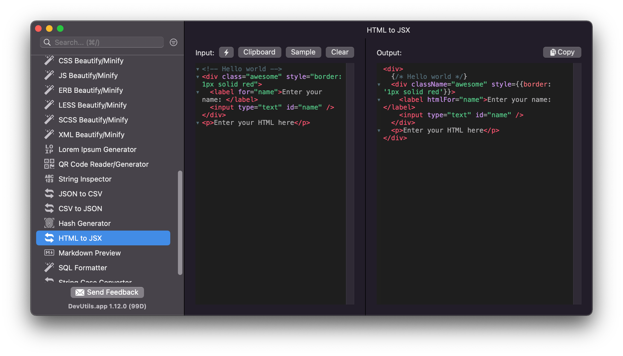Click the lightning bolt auto-convert toggle
Image resolution: width=623 pixels, height=356 pixels.
point(226,52)
